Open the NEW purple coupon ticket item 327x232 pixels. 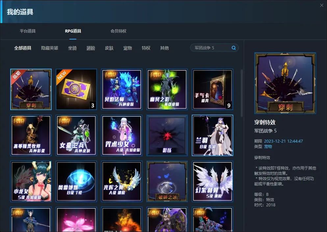pos(76,89)
